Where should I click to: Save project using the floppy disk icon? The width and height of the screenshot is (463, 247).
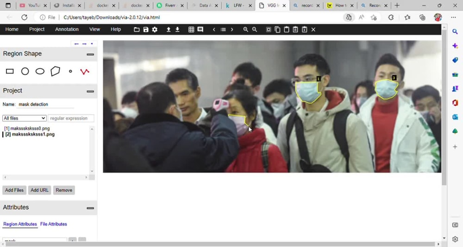click(145, 30)
